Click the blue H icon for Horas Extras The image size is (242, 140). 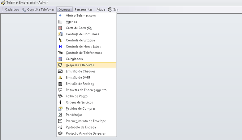click(60, 46)
